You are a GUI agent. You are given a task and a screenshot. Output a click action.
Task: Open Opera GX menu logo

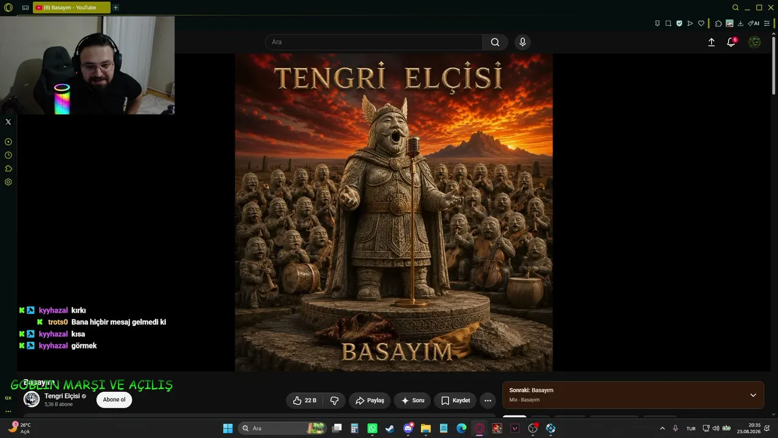pos(9,8)
